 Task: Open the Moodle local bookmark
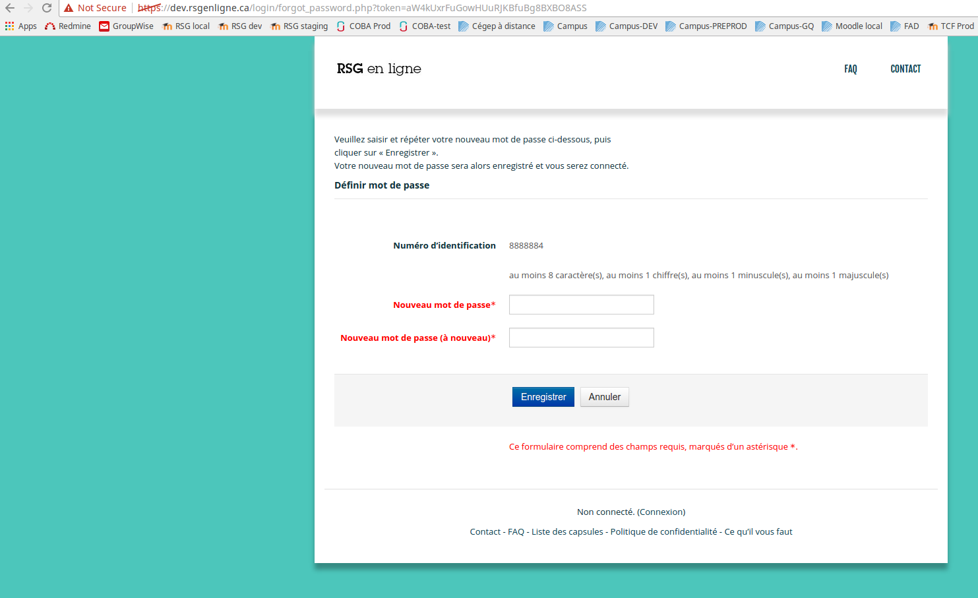point(851,26)
